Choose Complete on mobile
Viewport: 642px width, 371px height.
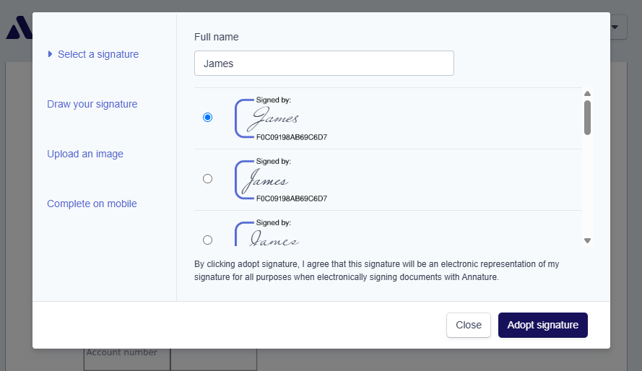[92, 204]
